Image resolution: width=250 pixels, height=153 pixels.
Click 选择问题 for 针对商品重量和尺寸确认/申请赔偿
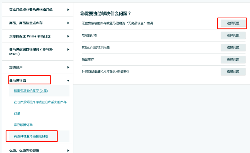(233, 71)
